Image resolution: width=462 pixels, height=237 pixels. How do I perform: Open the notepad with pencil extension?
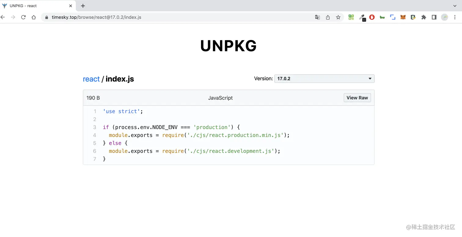point(413,17)
